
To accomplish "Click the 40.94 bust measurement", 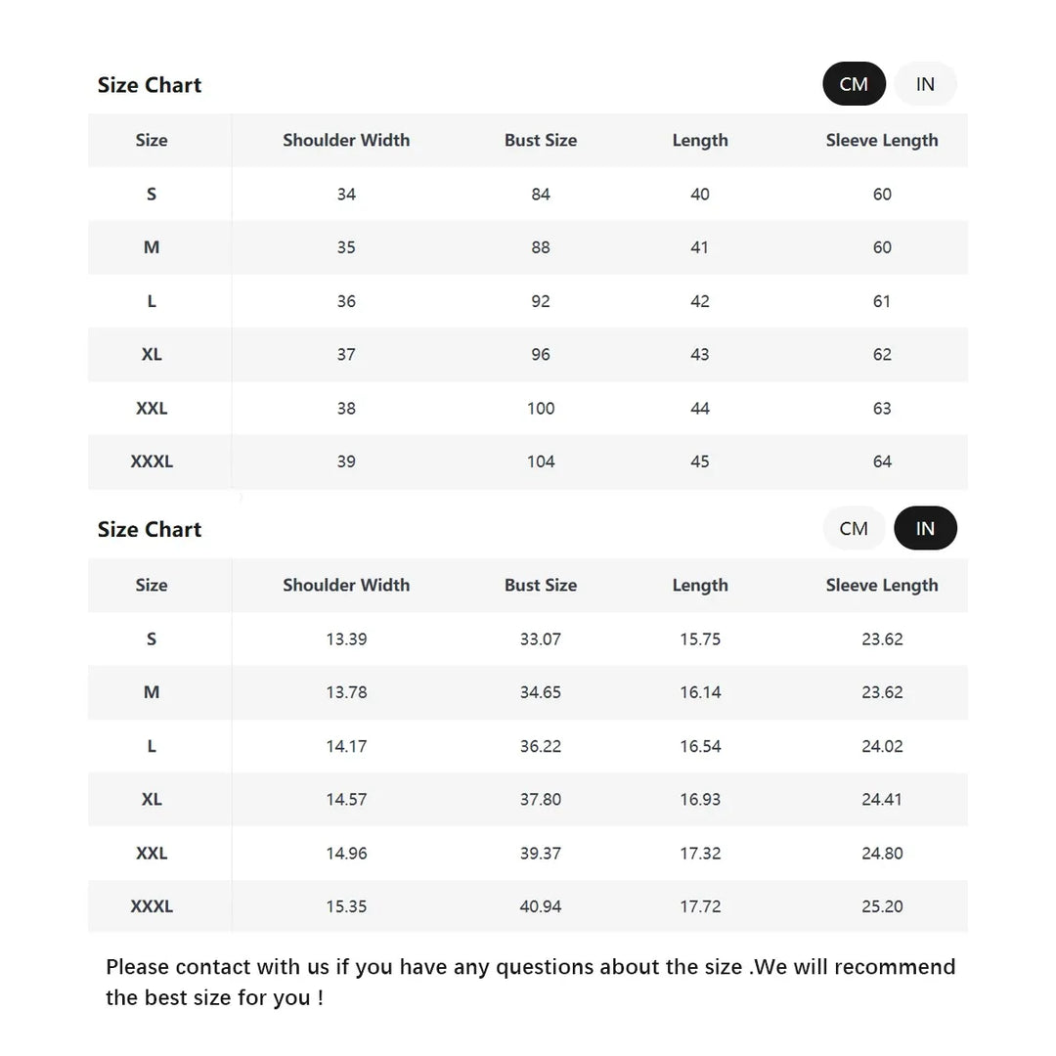I will click(x=541, y=906).
